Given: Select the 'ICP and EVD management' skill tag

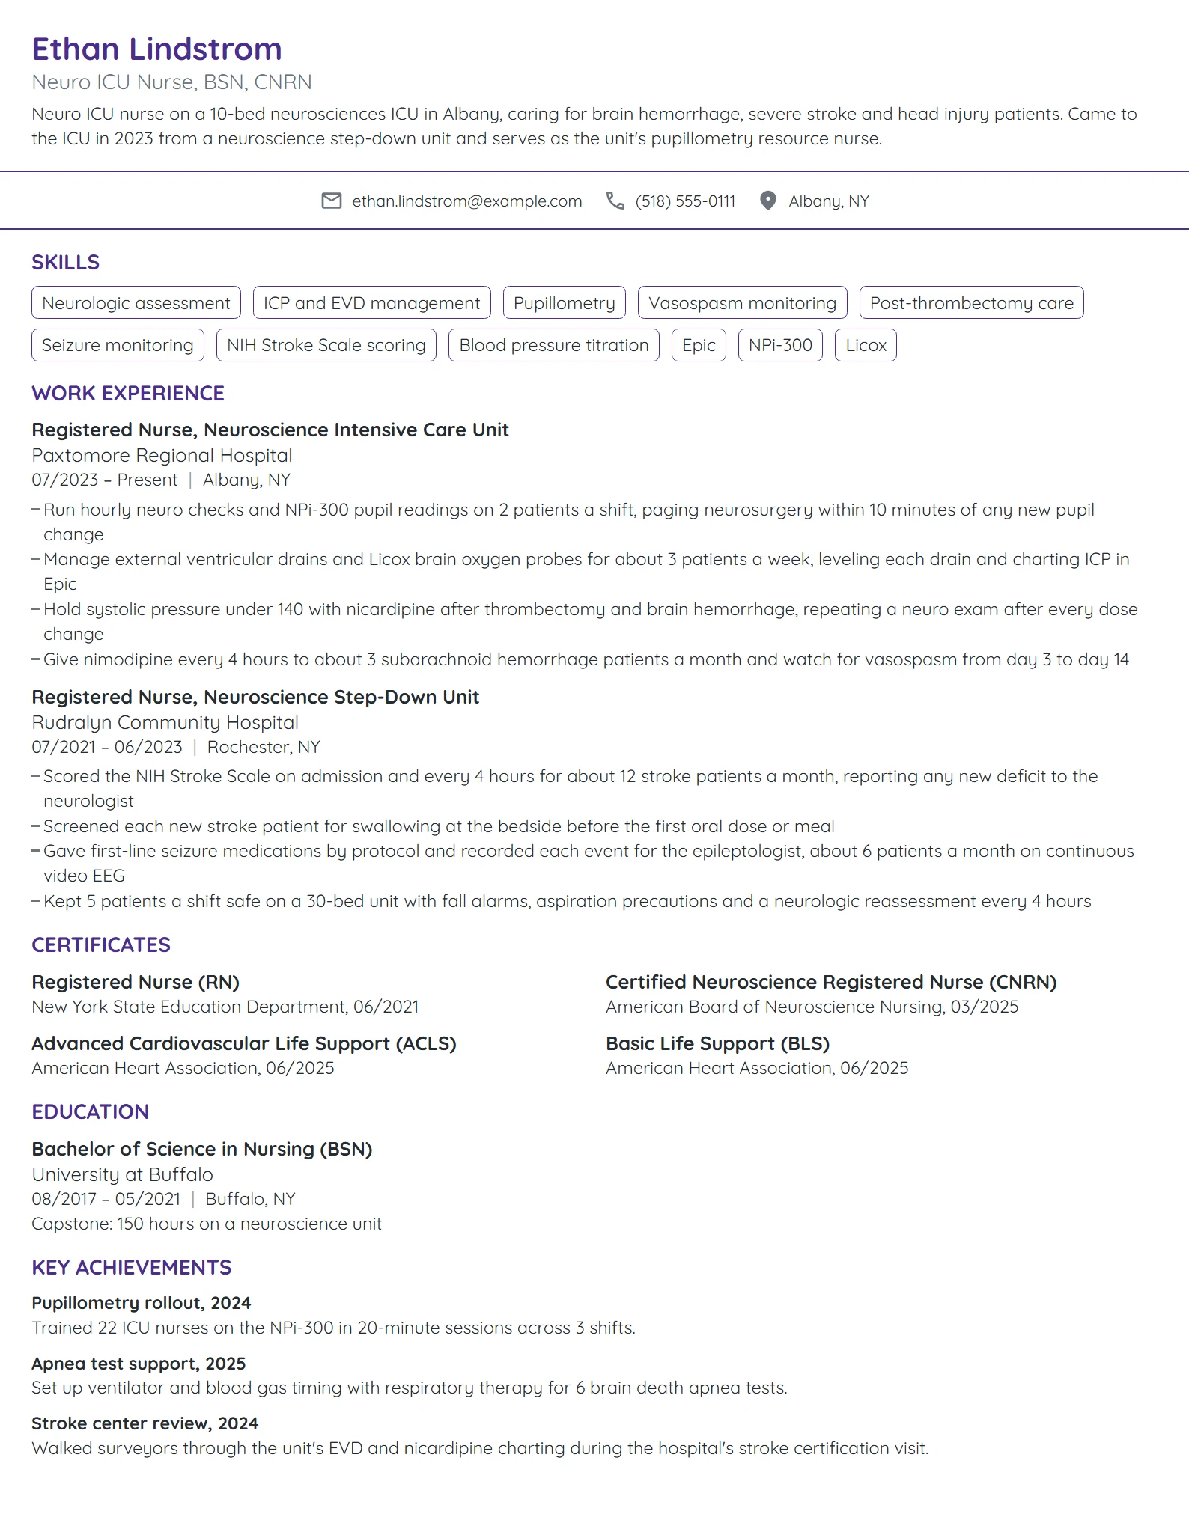Looking at the screenshot, I should coord(372,303).
